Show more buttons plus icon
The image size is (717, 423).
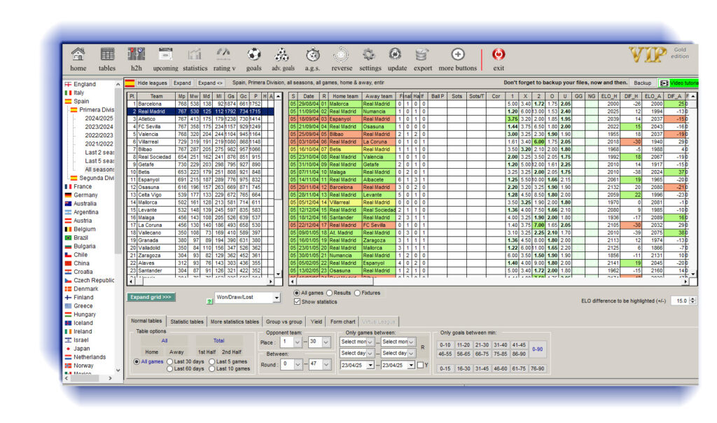tap(458, 55)
